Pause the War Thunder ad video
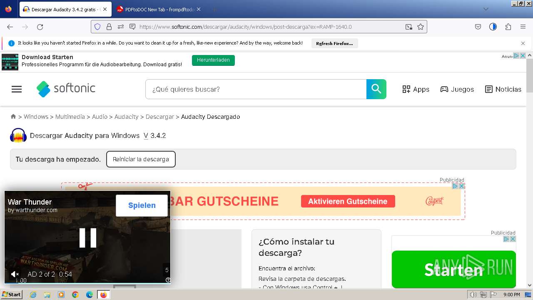Screen dimensions: 533x300 pyautogui.click(x=88, y=238)
